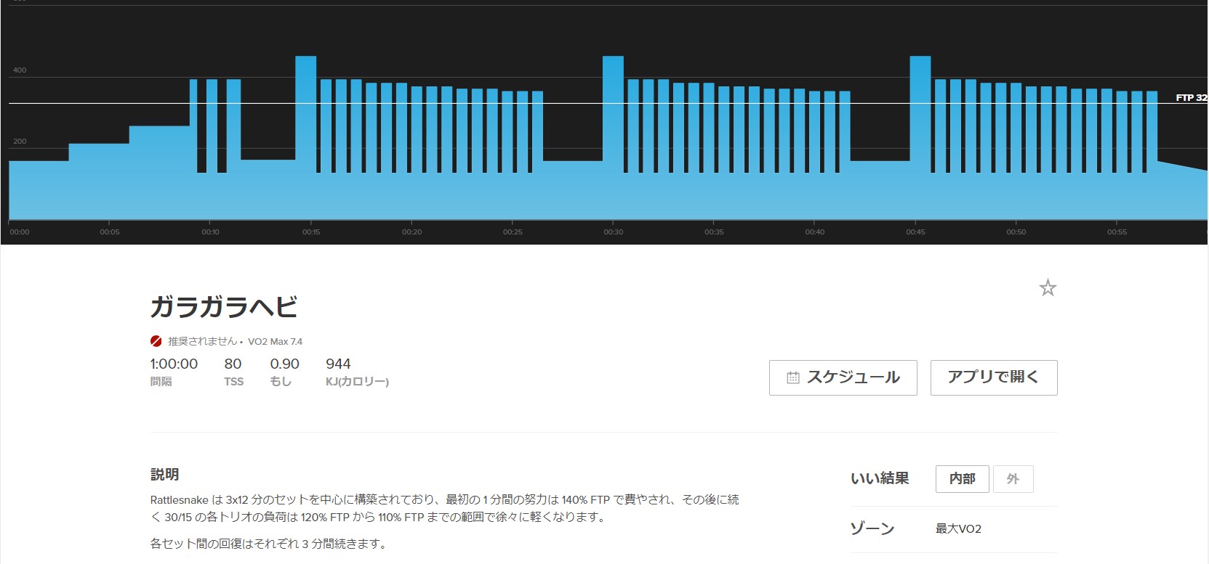Click the 80 TSS value
Screen dimensions: 1209x564
point(233,364)
